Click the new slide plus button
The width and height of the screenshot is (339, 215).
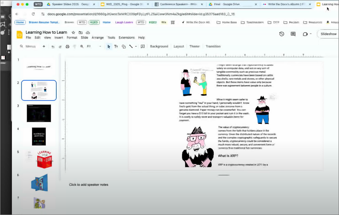[44, 46]
